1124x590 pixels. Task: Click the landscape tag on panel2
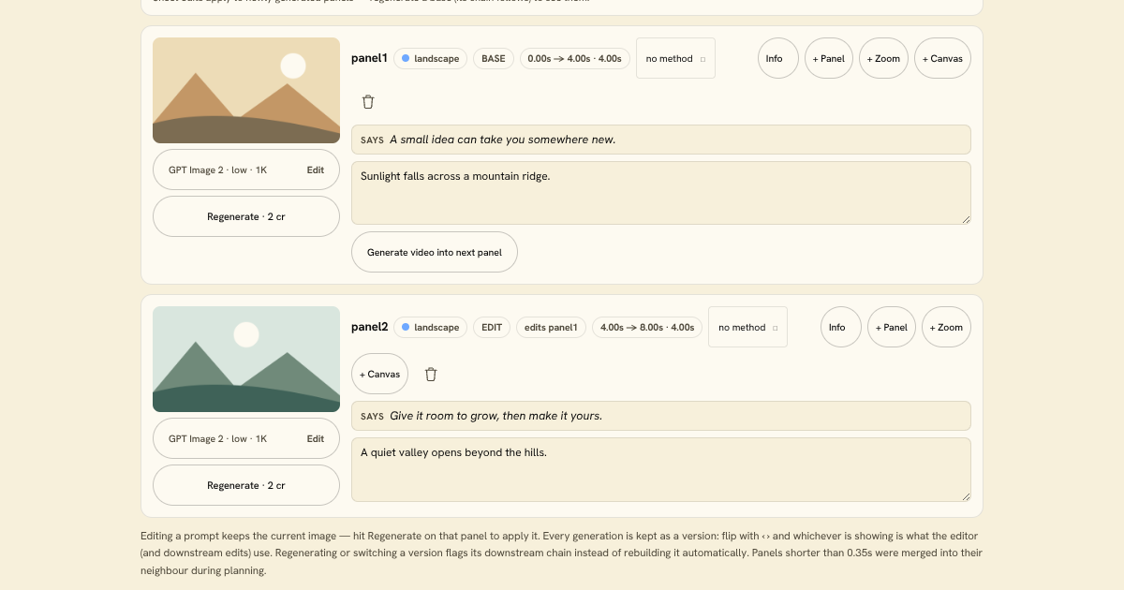click(431, 327)
